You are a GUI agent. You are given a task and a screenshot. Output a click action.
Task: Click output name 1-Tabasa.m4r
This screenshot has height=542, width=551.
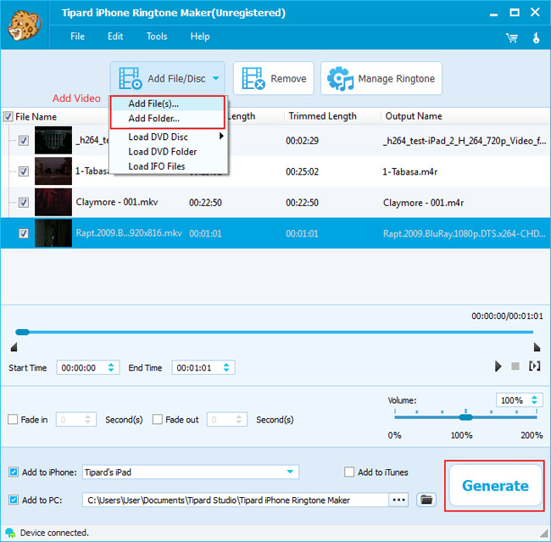click(409, 171)
